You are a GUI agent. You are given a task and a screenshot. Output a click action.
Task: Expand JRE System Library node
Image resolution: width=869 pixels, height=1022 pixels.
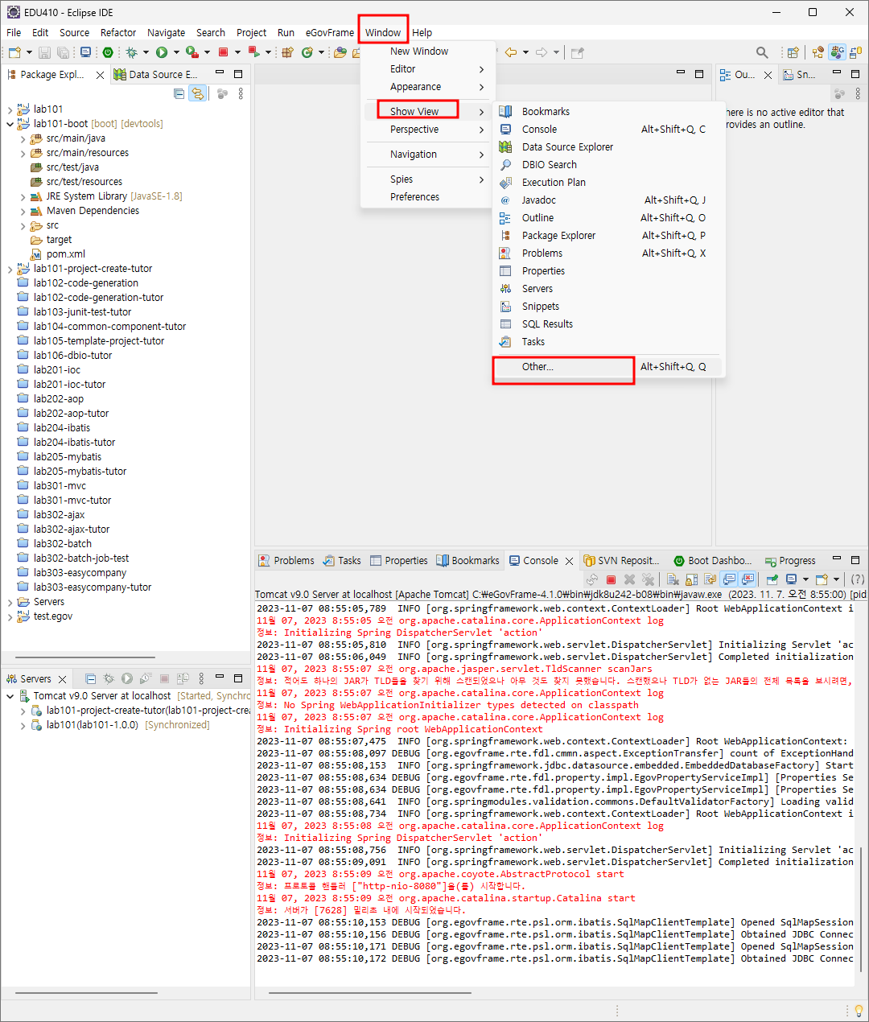click(23, 196)
